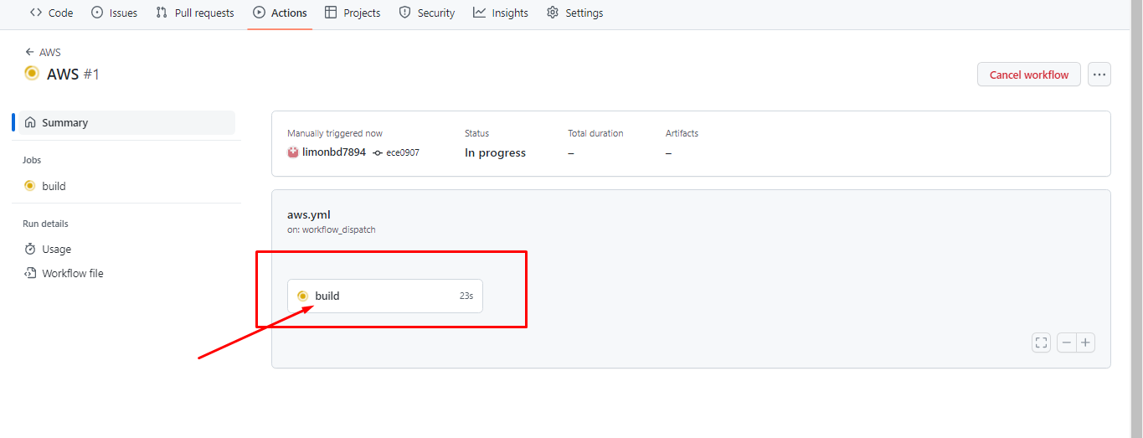Image resolution: width=1143 pixels, height=438 pixels.
Task: Click the stopwatch icon next to Usage
Action: [30, 249]
